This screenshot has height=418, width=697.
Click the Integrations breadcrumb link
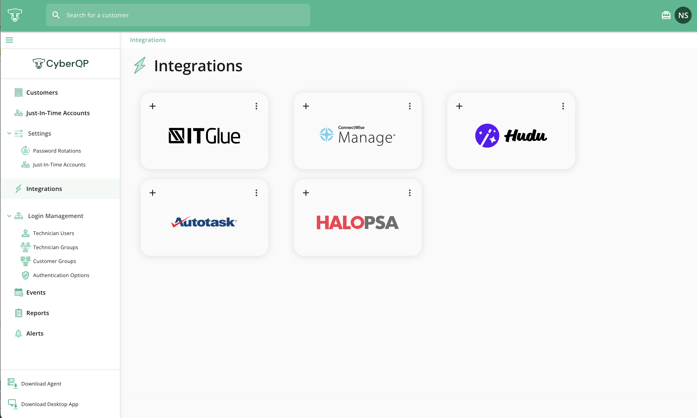(148, 40)
